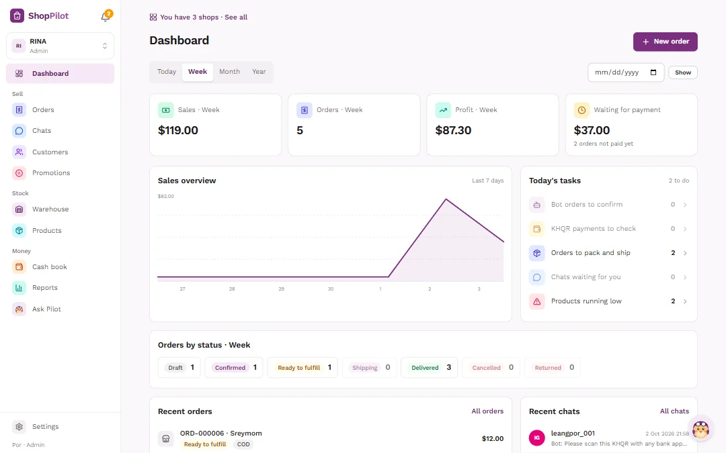Open 'Chats waiting for you' chevron
Screen dimensions: 726x453
click(685, 277)
